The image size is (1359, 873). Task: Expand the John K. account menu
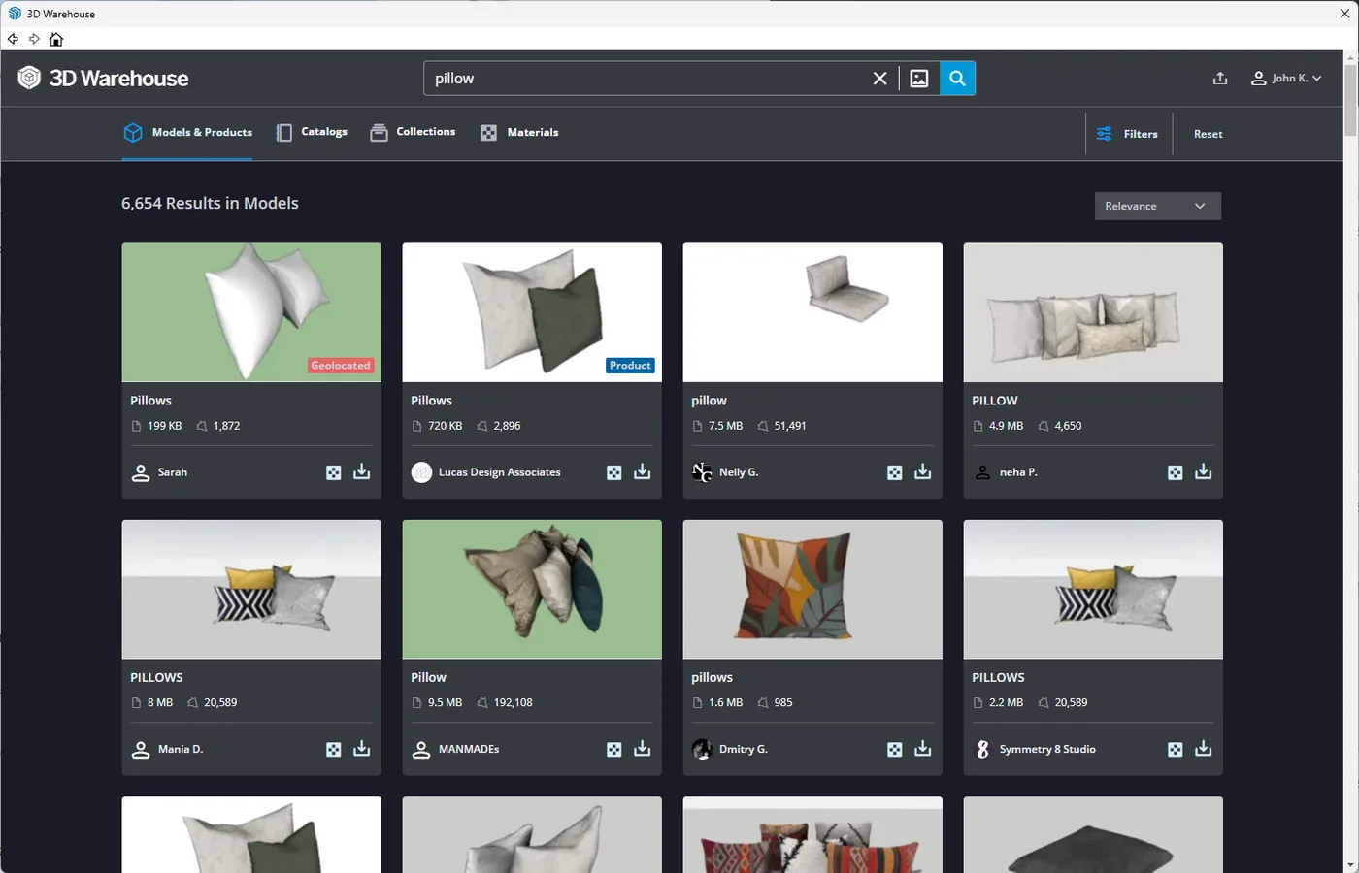[x=1285, y=78]
